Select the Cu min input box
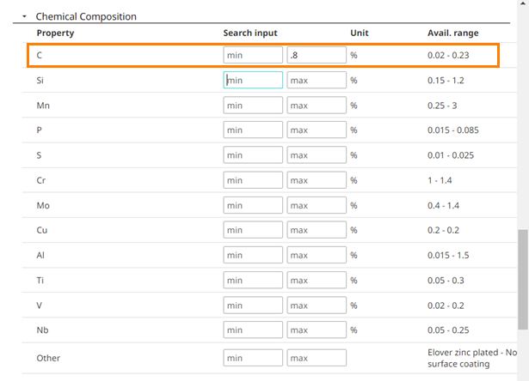 click(252, 231)
